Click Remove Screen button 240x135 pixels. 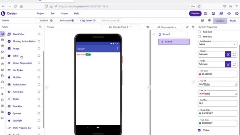(110, 21)
